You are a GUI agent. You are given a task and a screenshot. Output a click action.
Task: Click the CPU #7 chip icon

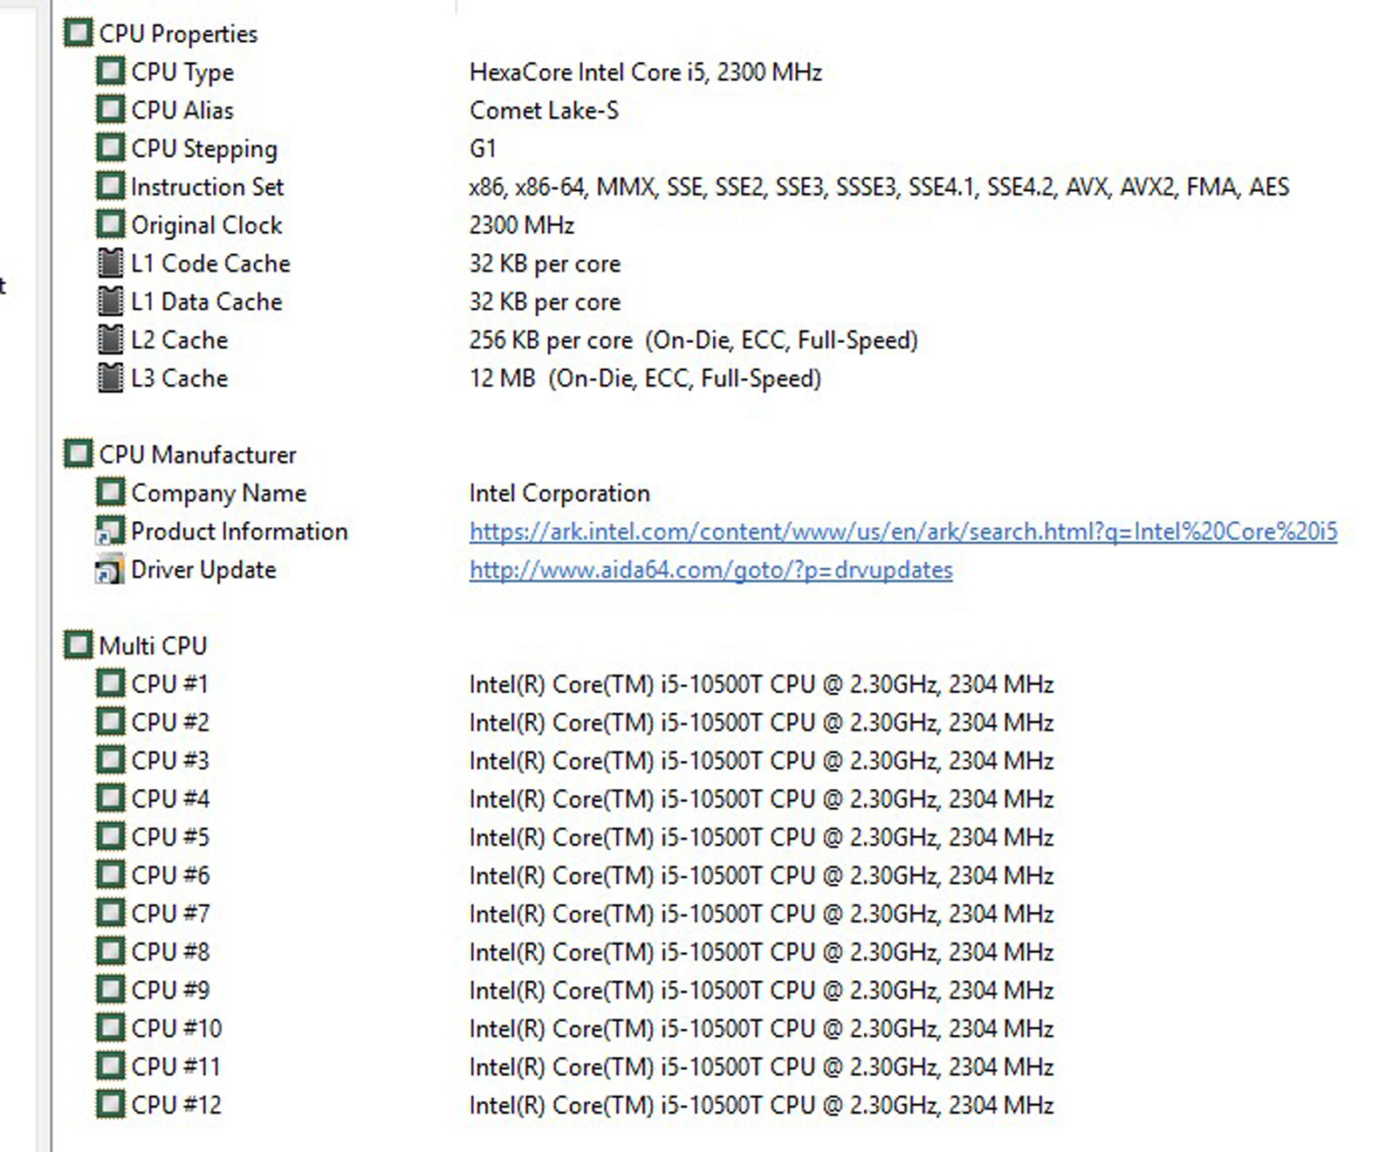pos(110,913)
